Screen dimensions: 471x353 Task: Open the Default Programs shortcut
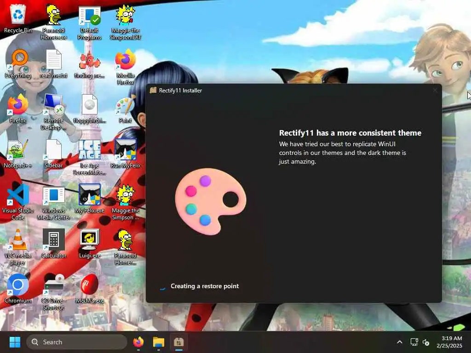pyautogui.click(x=90, y=23)
